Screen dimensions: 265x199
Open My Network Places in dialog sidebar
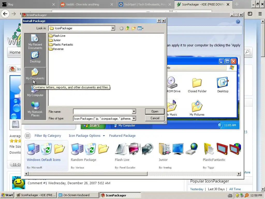[x=35, y=109]
